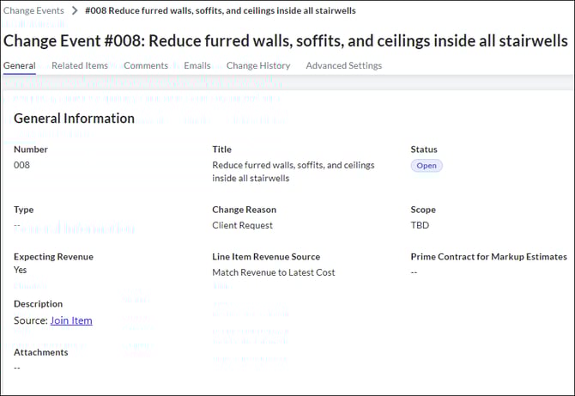The height and width of the screenshot is (396, 575).
Task: Click the Open status badge
Action: 427,166
